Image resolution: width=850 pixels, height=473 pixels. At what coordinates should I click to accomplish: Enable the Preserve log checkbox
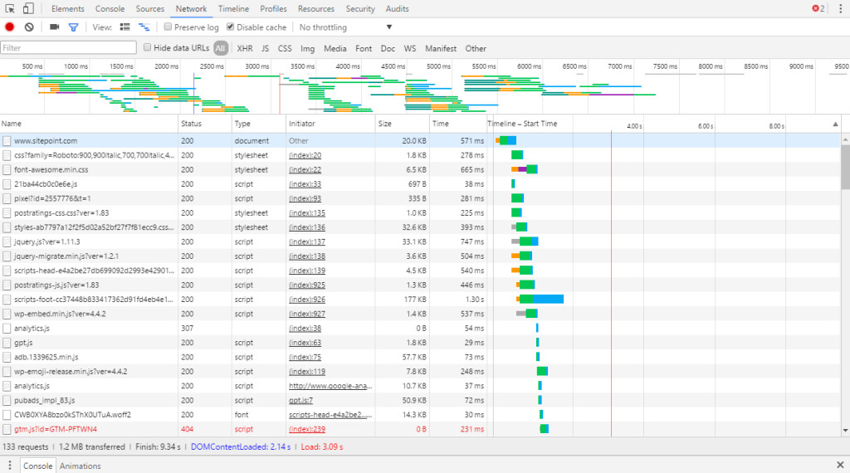(x=168, y=27)
